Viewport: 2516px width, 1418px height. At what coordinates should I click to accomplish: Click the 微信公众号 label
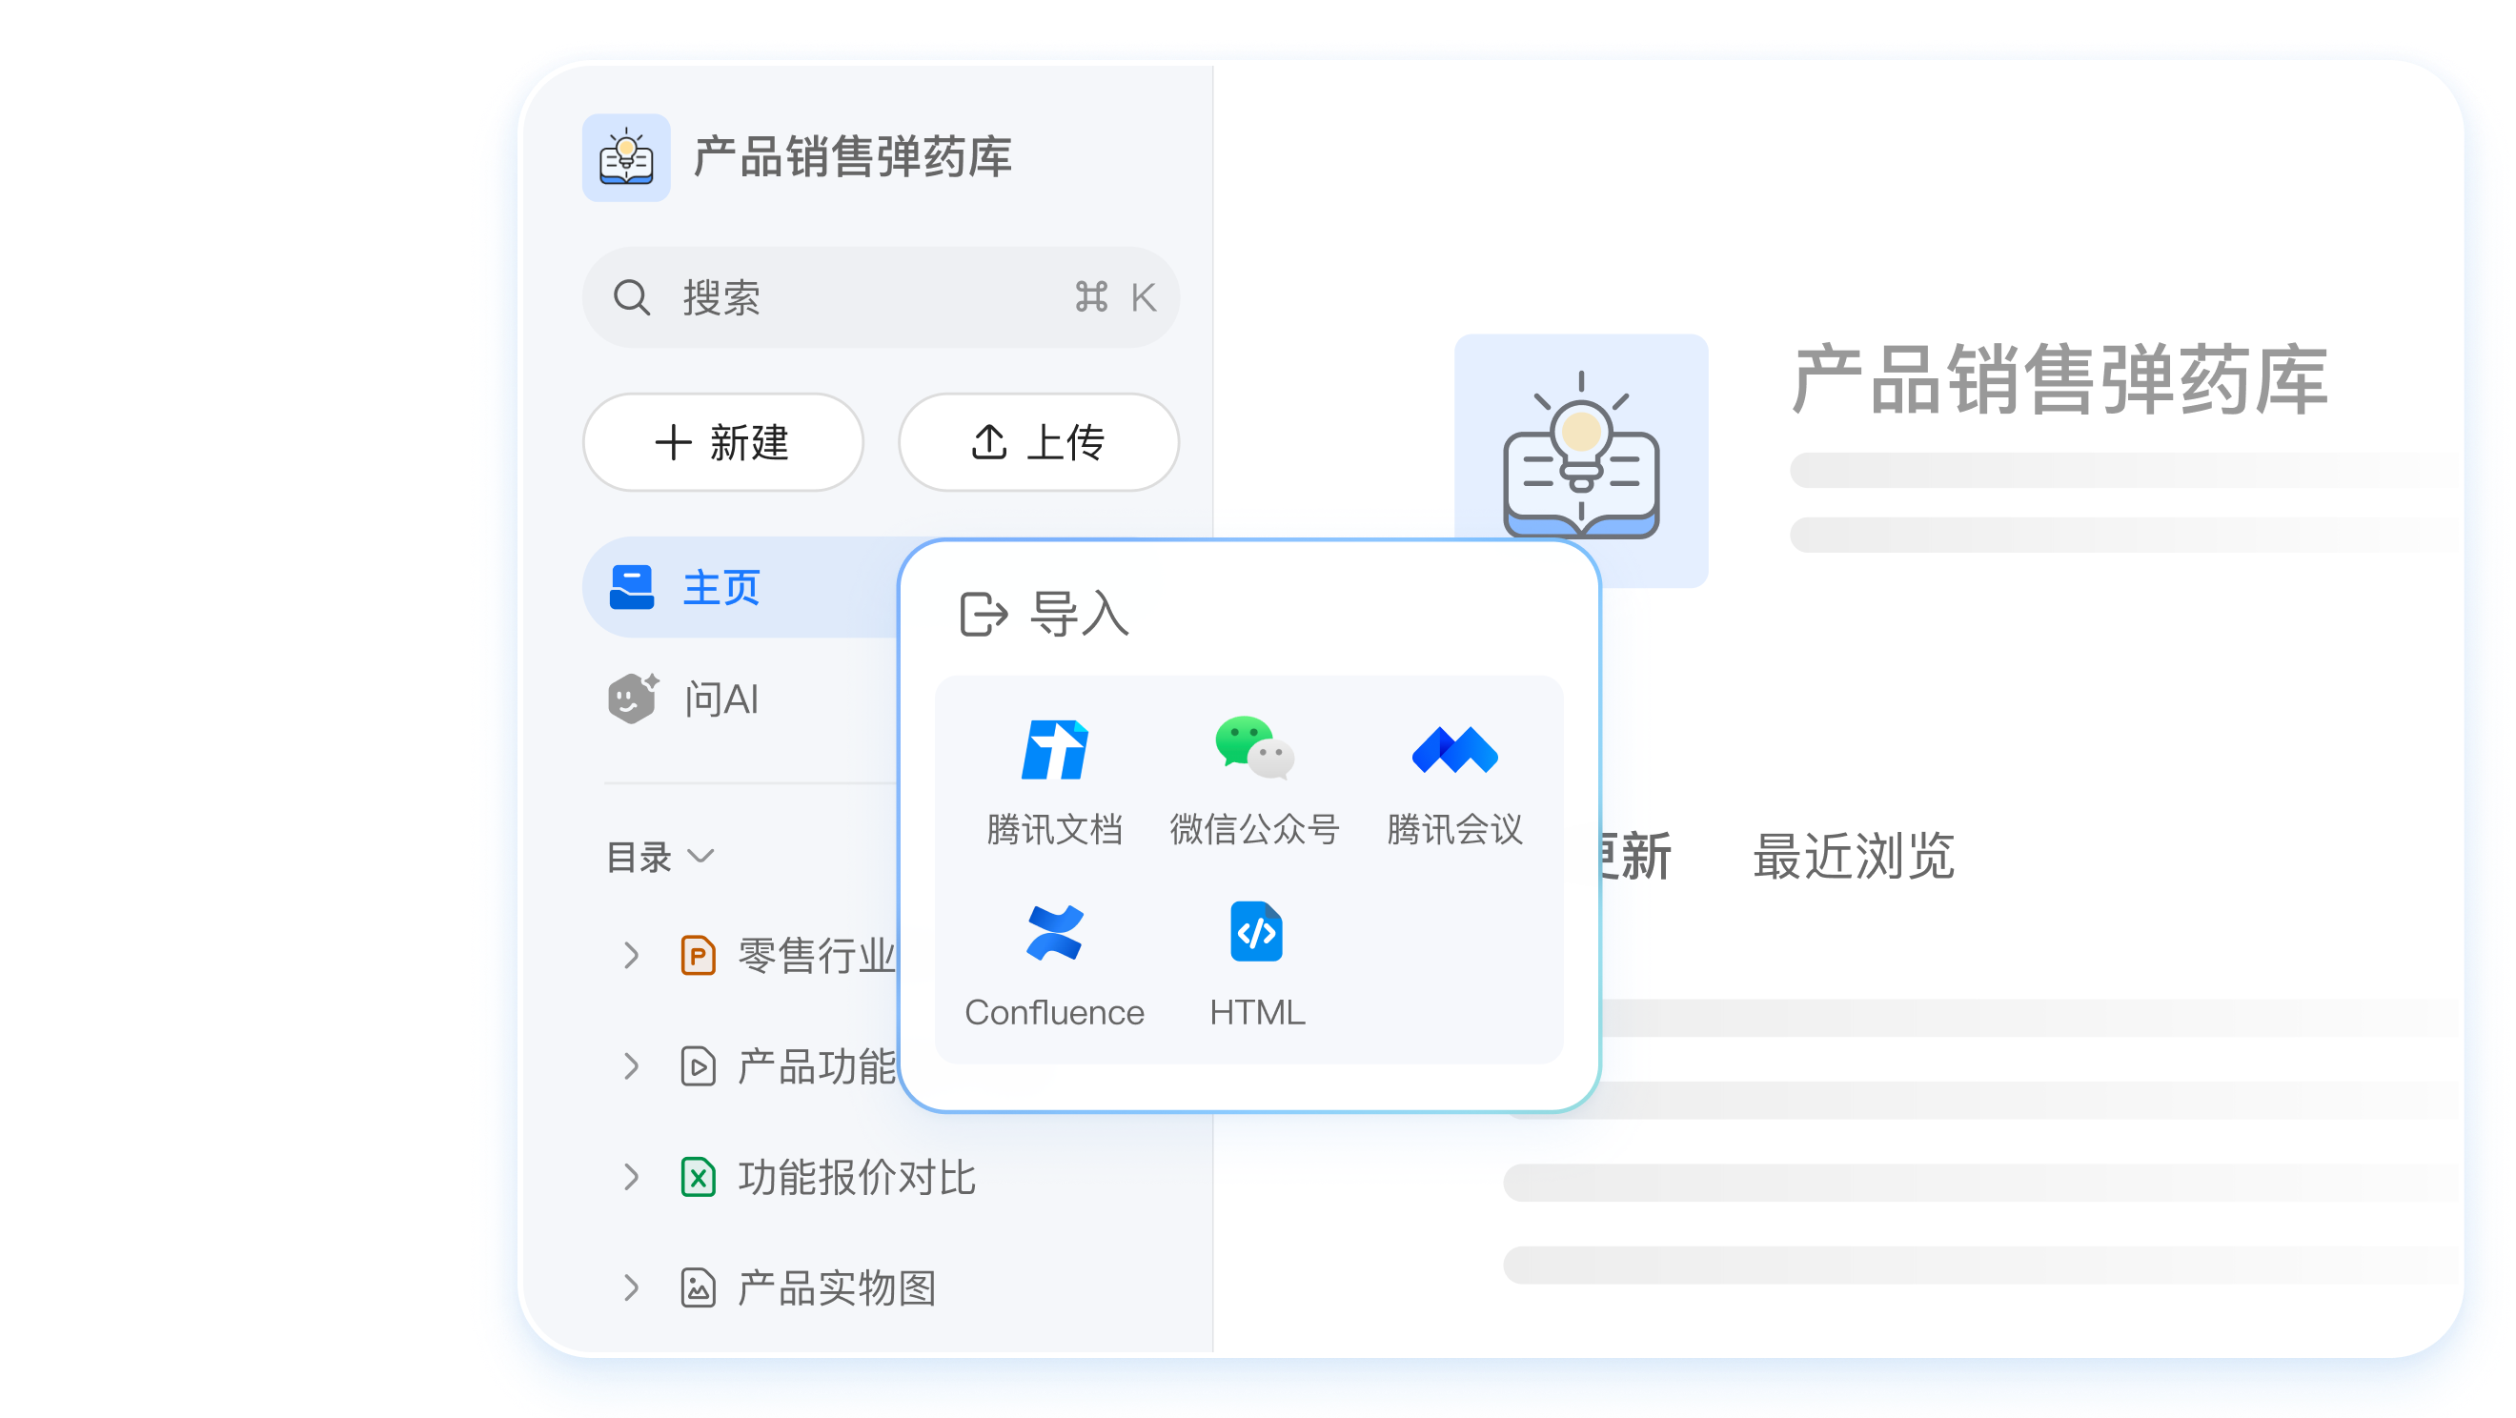pos(1255,830)
